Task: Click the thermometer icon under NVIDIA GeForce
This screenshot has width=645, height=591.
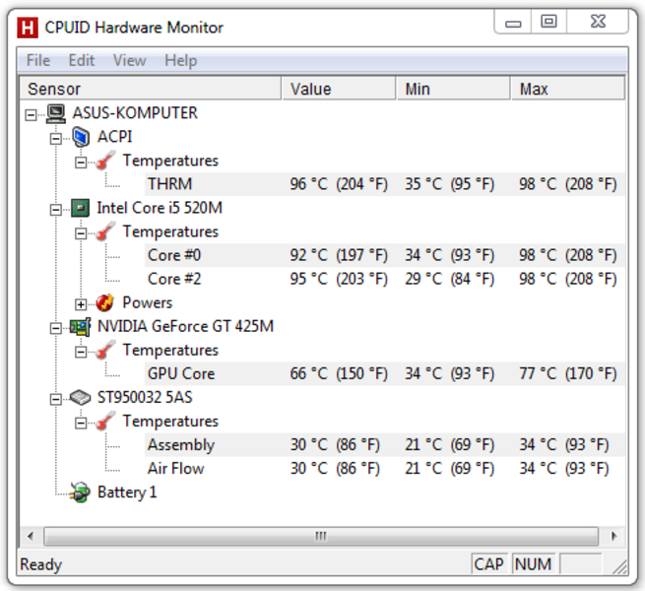Action: click(x=105, y=351)
